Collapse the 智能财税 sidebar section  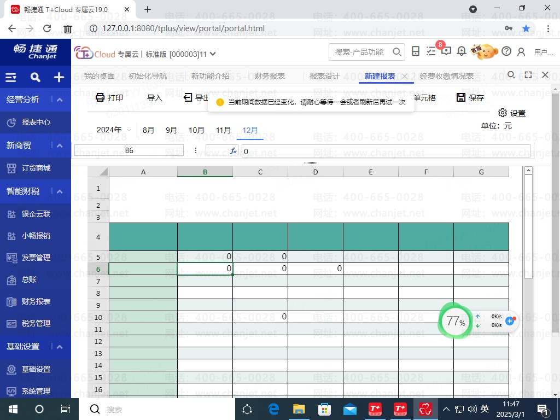pyautogui.click(x=60, y=191)
